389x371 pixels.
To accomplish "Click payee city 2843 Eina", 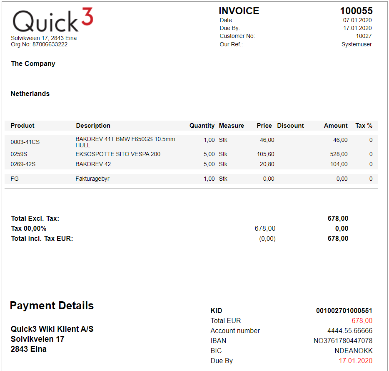I will pos(29,349).
